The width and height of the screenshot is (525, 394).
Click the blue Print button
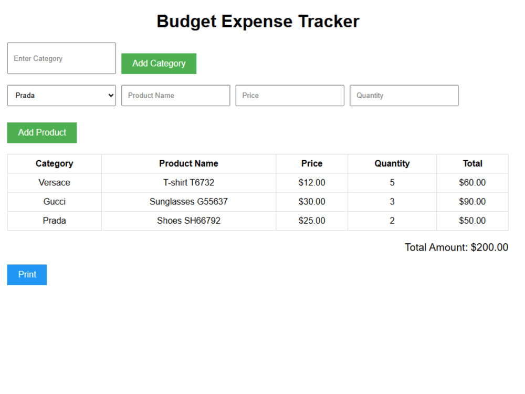click(27, 275)
